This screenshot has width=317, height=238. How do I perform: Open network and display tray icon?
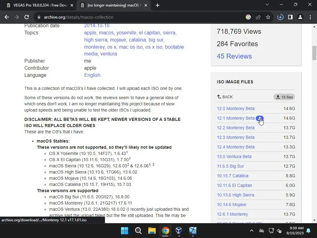271,231
